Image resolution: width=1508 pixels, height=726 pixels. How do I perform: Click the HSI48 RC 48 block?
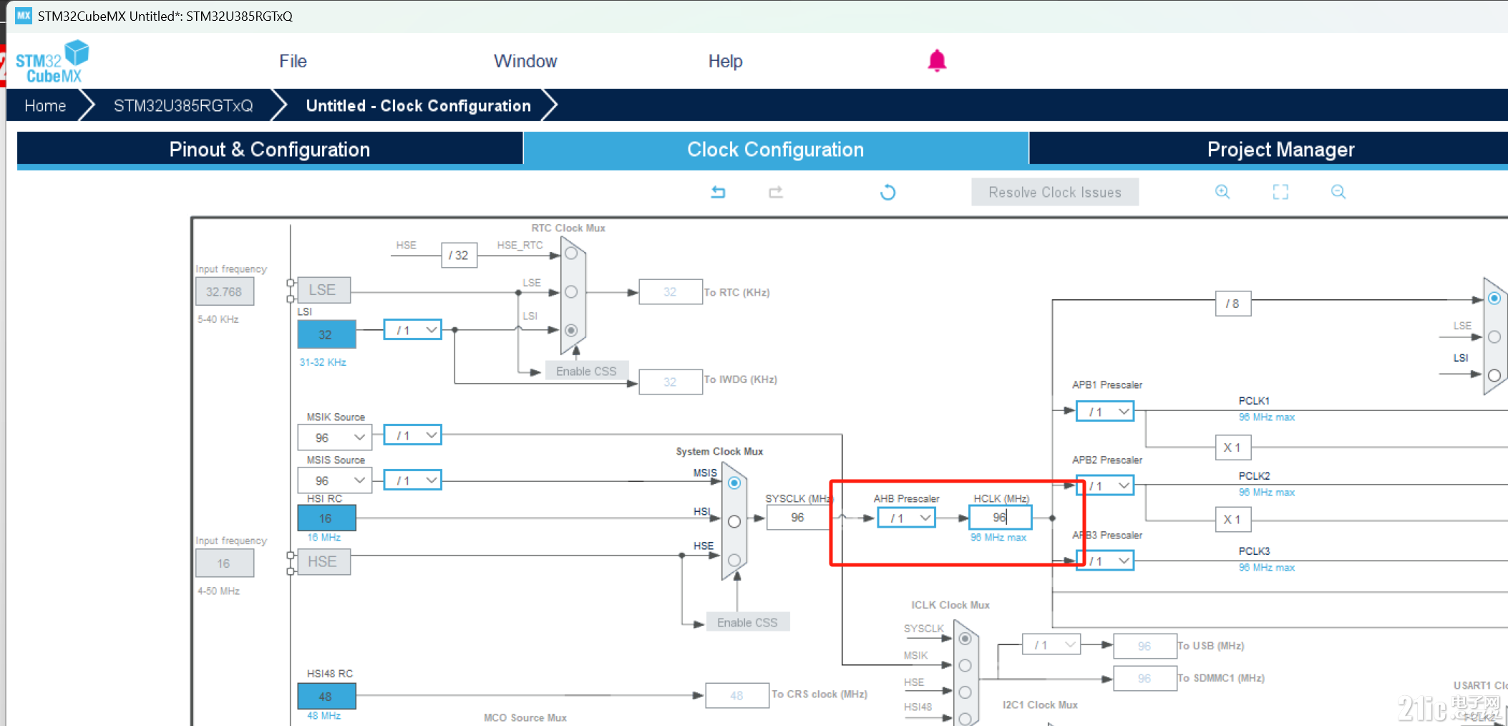point(326,696)
